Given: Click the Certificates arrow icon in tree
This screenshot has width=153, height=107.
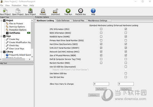Looking at the screenshot, I should 7,33.
